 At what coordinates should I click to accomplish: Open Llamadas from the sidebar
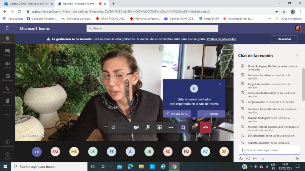[7, 90]
